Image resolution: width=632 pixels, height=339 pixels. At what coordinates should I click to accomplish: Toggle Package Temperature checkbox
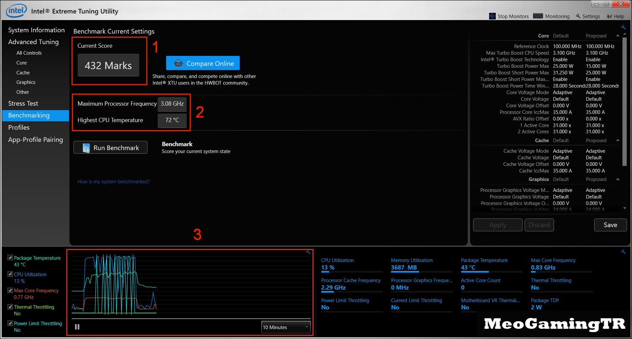point(10,258)
